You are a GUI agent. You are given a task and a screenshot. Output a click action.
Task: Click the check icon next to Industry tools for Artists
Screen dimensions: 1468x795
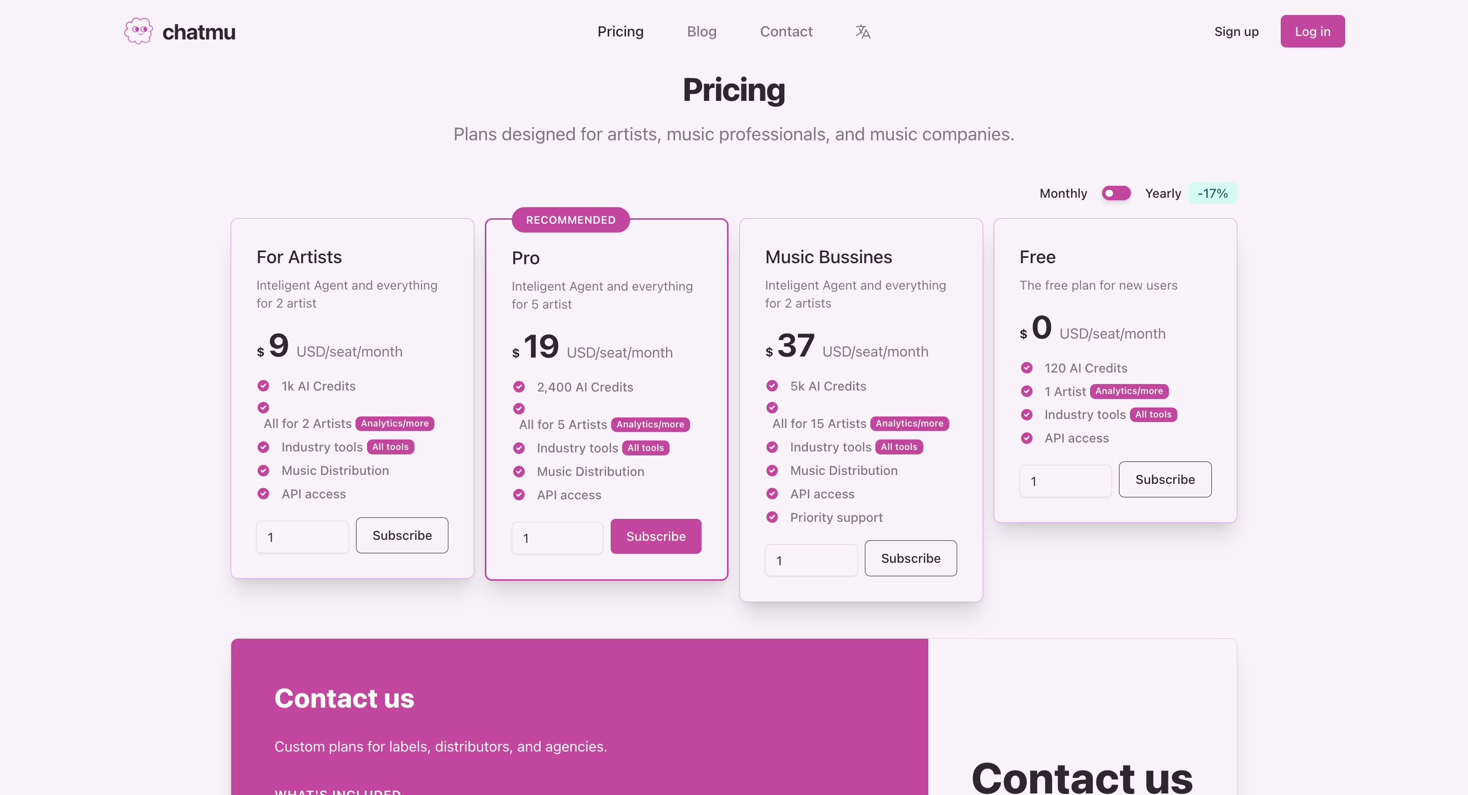(263, 447)
